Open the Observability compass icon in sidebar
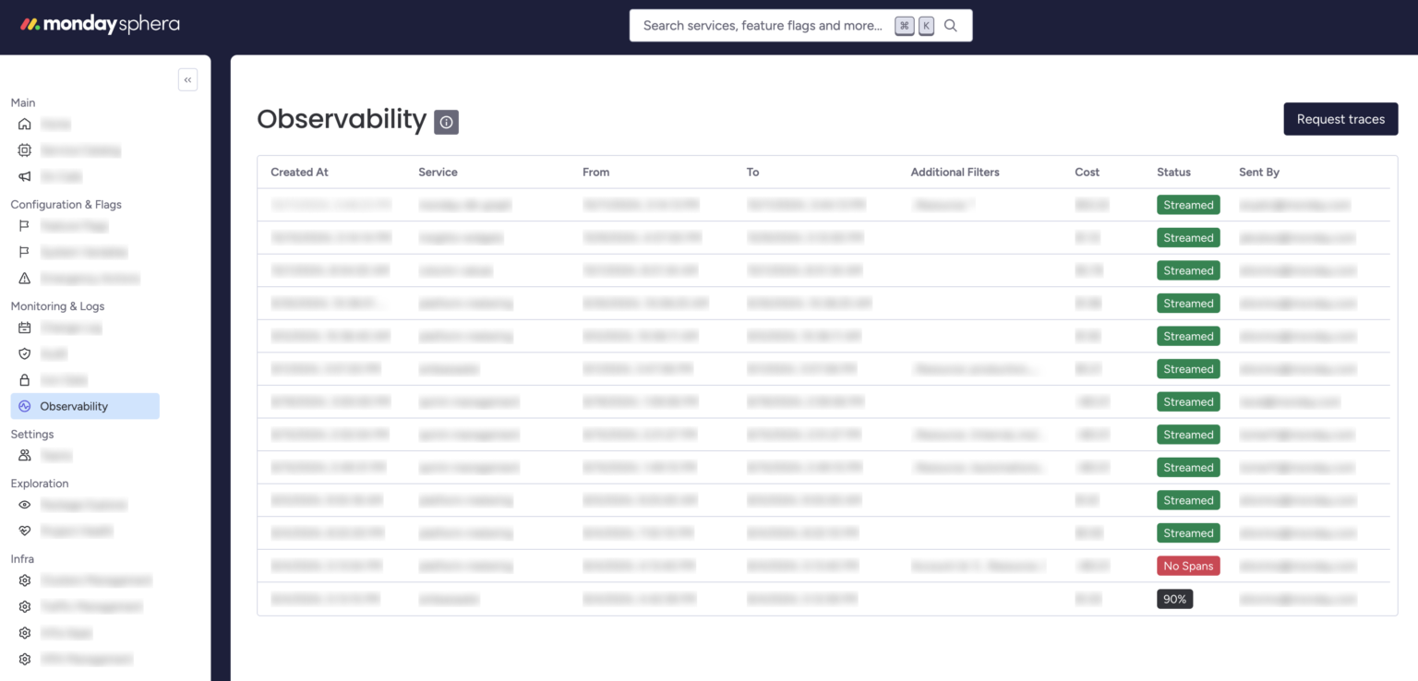Image resolution: width=1418 pixels, height=681 pixels. point(24,406)
